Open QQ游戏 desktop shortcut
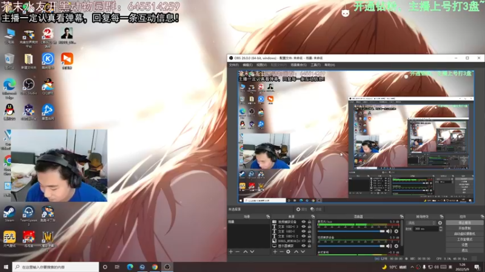Image resolution: width=485 pixels, height=272 pixels. click(x=48, y=86)
